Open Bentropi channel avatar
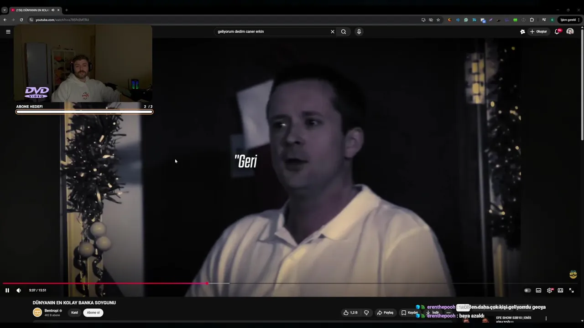 tap(37, 313)
